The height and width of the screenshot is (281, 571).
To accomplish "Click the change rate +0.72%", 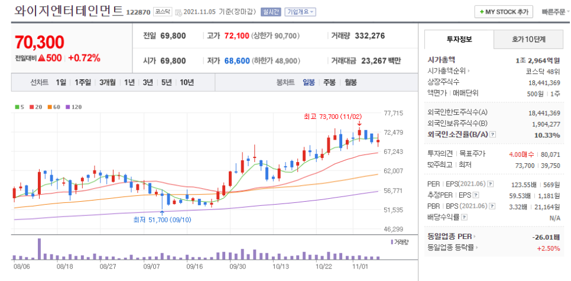I will click(84, 58).
